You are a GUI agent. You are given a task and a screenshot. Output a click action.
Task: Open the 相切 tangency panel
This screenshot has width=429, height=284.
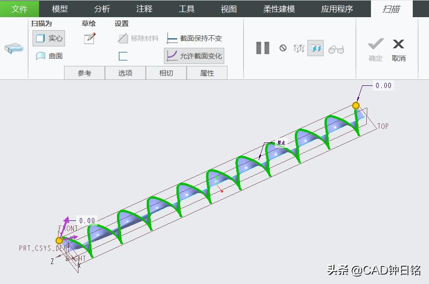(166, 72)
